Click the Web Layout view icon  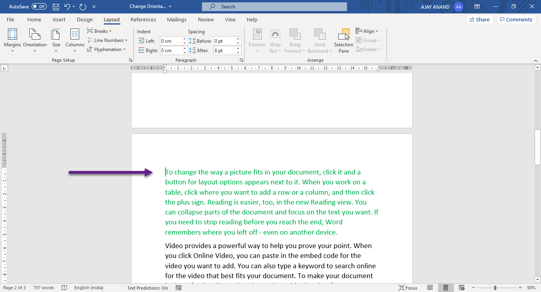point(461,288)
